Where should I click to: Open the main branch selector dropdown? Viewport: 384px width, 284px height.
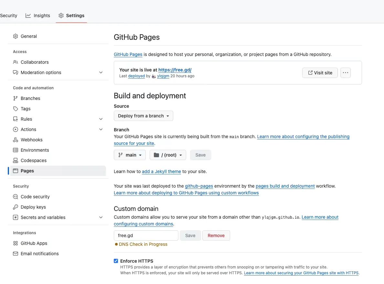pos(130,155)
